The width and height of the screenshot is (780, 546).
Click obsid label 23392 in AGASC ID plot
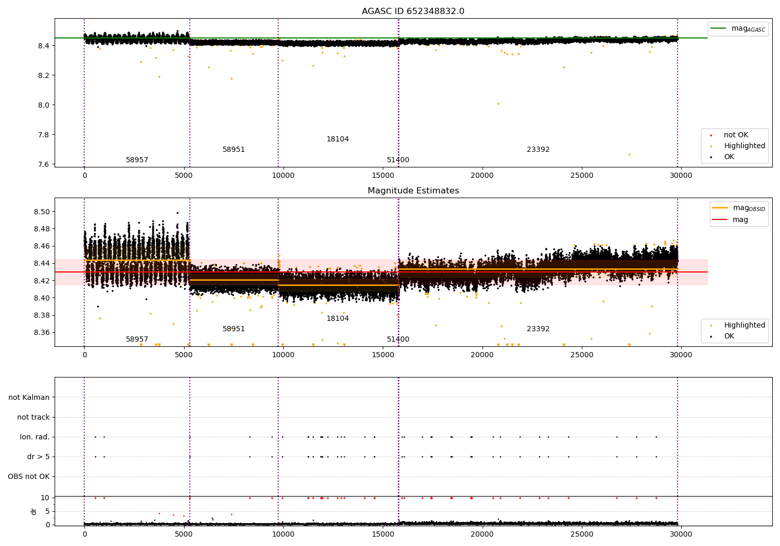pos(538,150)
